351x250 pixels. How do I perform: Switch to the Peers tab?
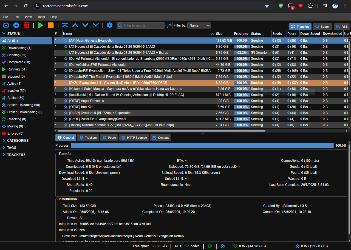pyautogui.click(x=109, y=138)
